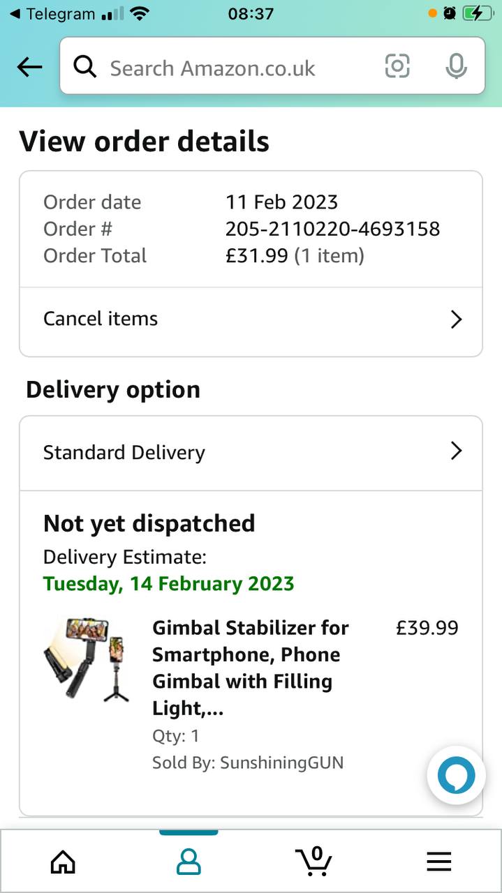
Task: Tap the back arrow icon
Action: (29, 67)
